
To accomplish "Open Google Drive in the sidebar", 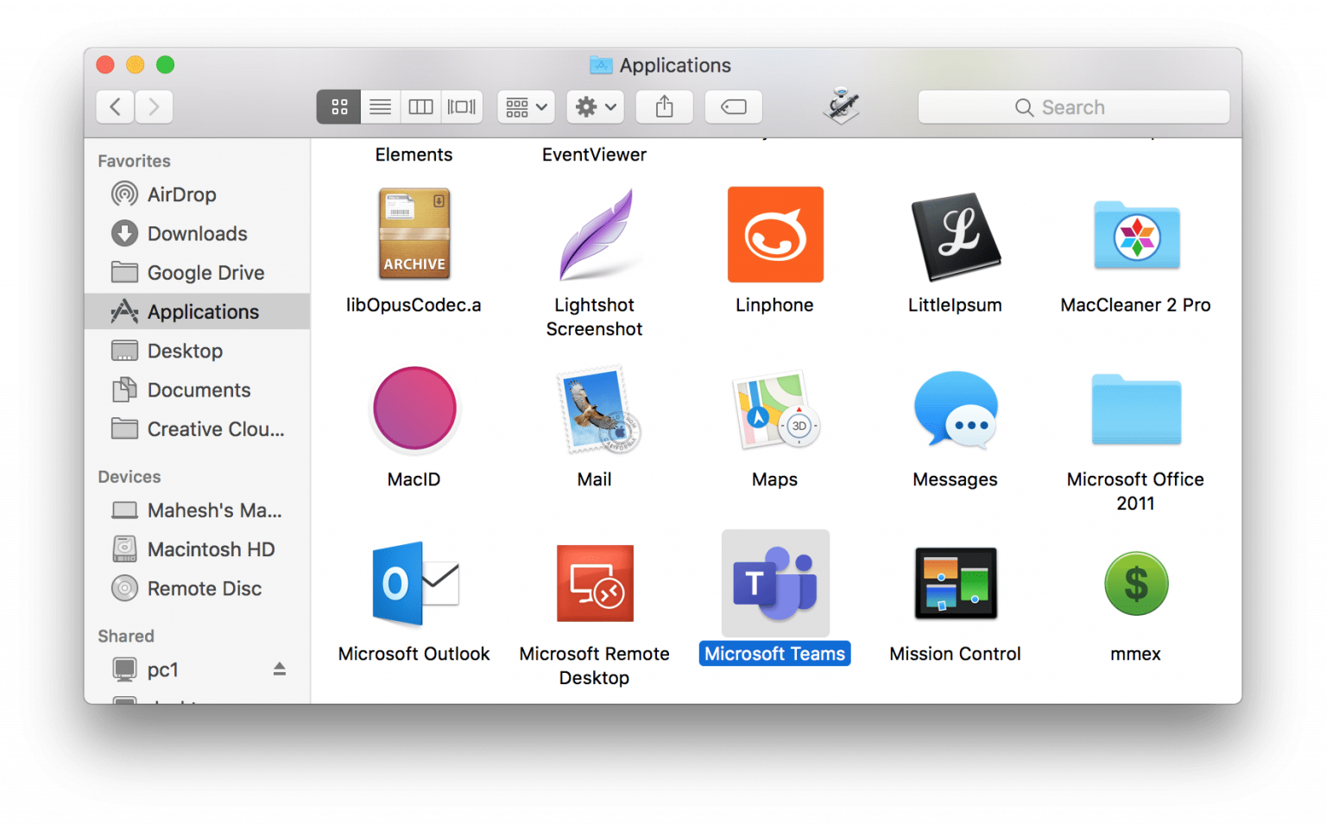I will pos(197,272).
